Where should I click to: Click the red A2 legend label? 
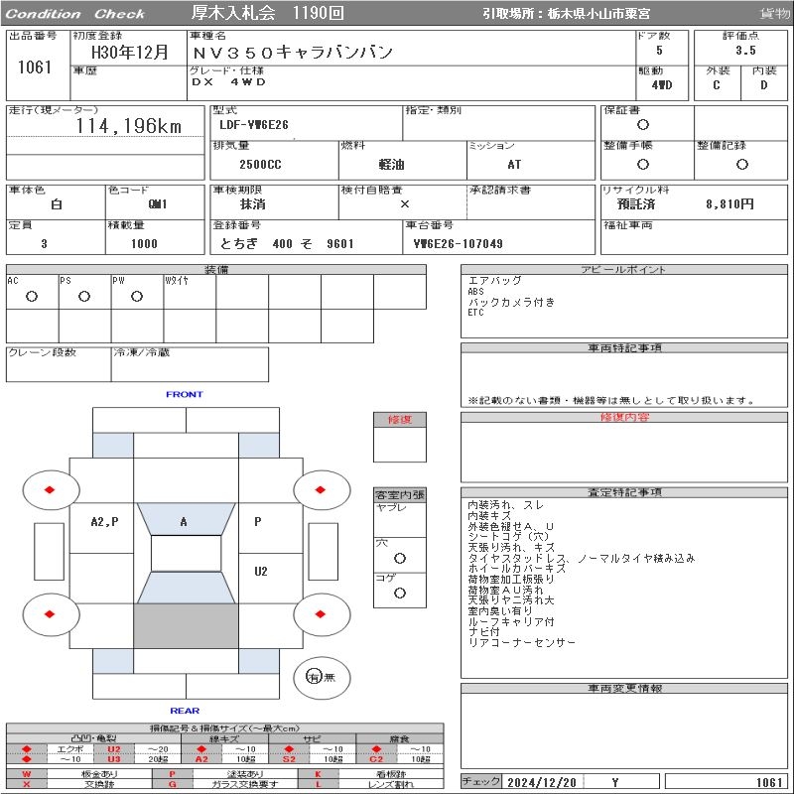(x=201, y=759)
